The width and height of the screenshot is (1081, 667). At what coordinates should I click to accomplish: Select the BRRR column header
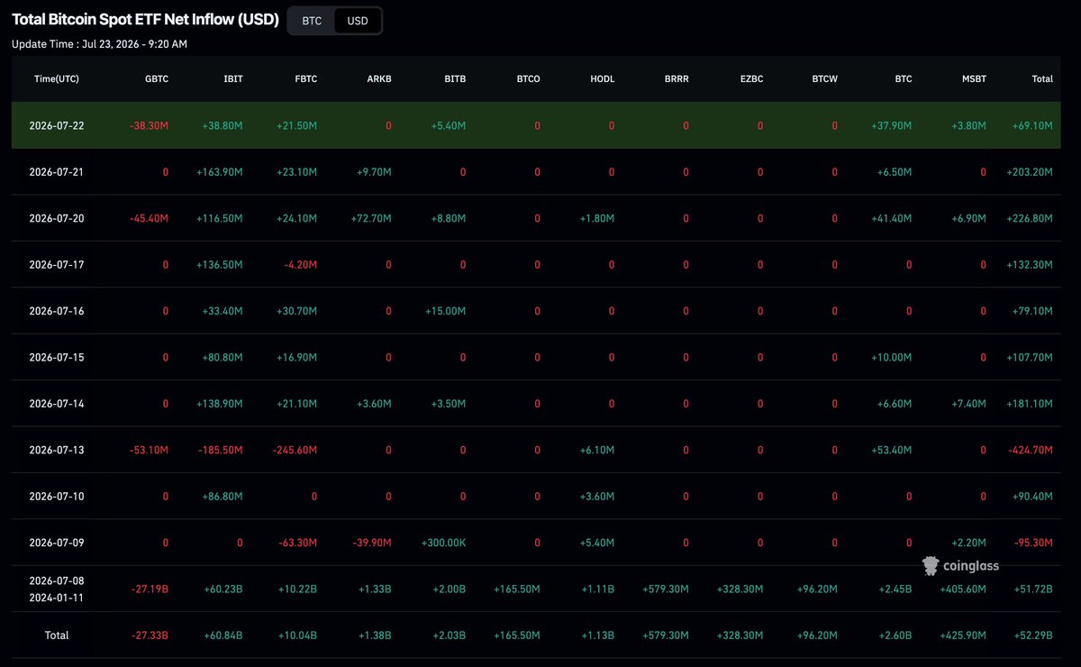pyautogui.click(x=677, y=79)
